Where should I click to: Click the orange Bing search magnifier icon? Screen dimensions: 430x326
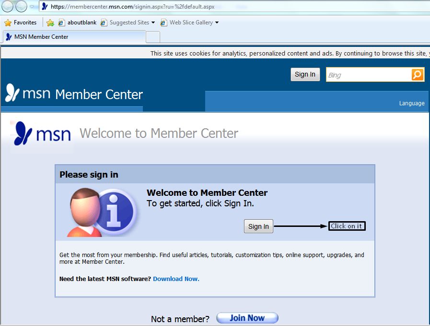(x=418, y=75)
